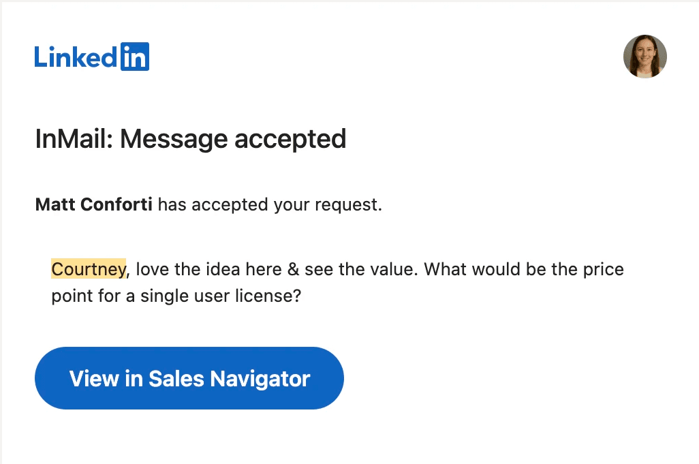The width and height of the screenshot is (699, 464).
Task: Click "Message accepted" in the heading
Action: [x=233, y=139]
